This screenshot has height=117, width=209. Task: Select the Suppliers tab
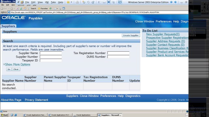click(8, 26)
